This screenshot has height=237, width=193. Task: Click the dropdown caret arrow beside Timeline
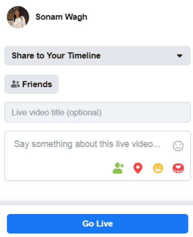tap(179, 56)
